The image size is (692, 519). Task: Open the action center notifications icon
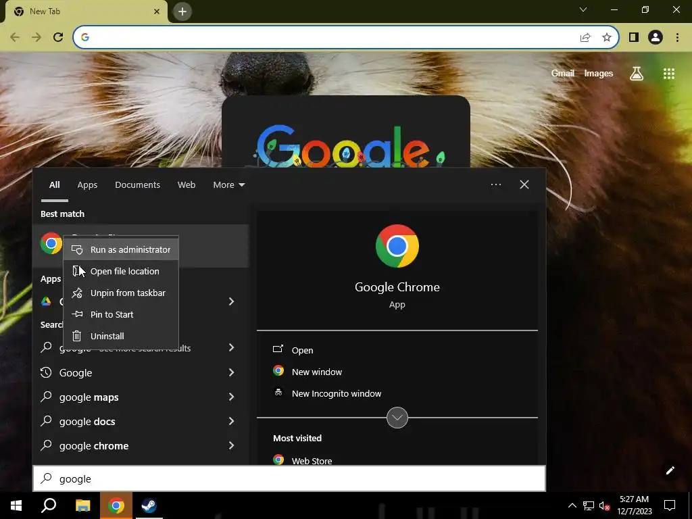[670, 505]
